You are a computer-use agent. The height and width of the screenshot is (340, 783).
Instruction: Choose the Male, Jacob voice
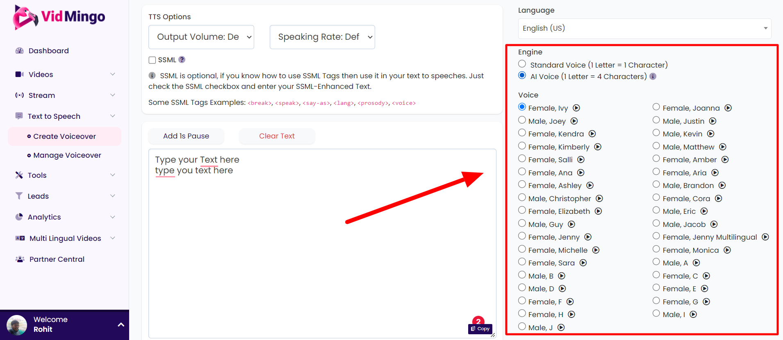point(656,223)
